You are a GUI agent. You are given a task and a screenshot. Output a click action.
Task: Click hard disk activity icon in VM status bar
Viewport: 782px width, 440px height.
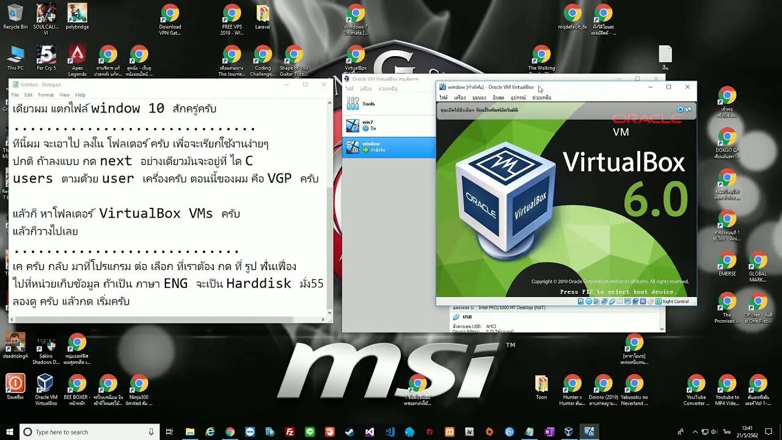coord(581,301)
